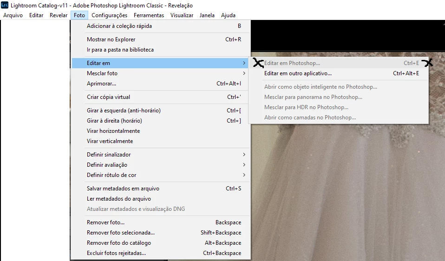This screenshot has width=445, height=261.
Task: Select Remover foto do catálogo
Action: click(x=161, y=243)
